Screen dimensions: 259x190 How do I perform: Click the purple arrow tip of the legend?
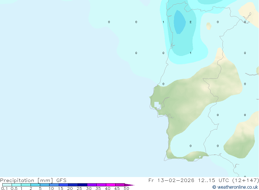click(129, 185)
